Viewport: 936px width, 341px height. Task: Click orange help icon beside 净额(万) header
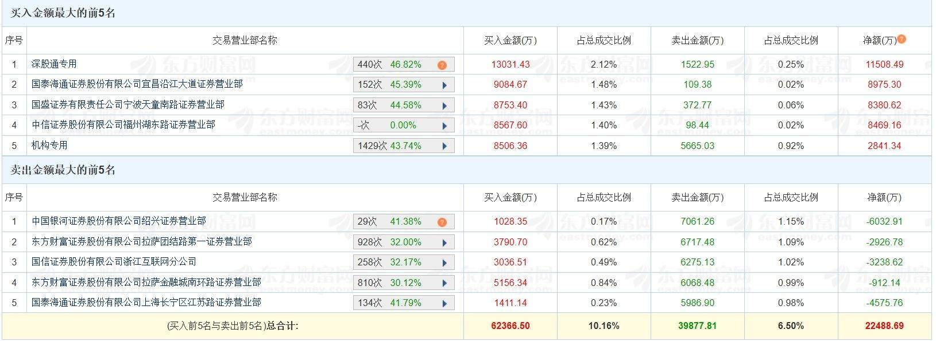click(x=902, y=39)
